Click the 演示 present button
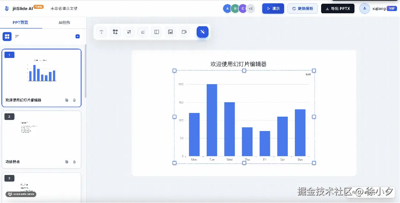The image size is (400, 203). [273, 8]
